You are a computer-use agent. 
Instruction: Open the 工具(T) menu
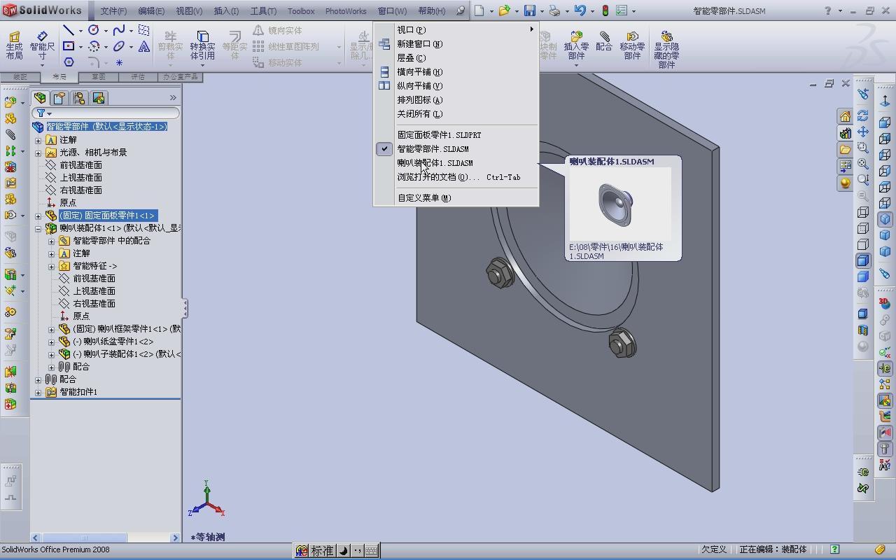click(x=263, y=11)
